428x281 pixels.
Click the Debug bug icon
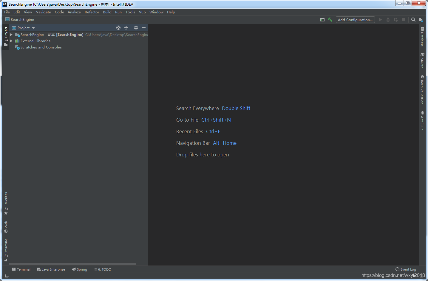(388, 20)
